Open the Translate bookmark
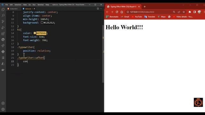 click(x=150, y=17)
